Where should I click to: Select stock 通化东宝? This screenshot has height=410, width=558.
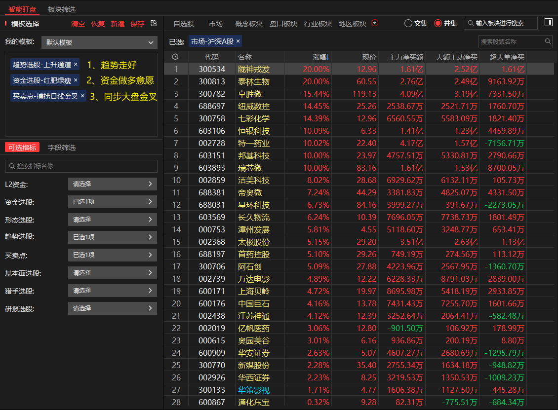[x=254, y=402]
